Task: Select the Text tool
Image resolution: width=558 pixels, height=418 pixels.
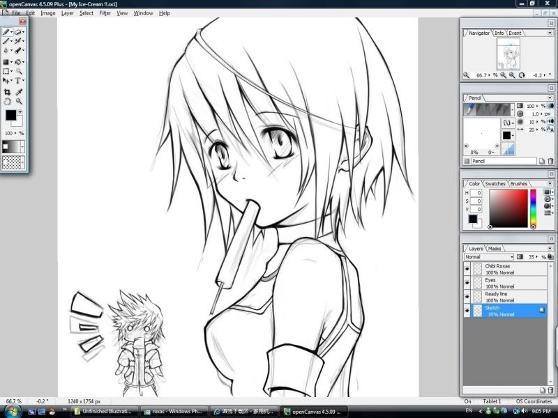Action: (18, 81)
